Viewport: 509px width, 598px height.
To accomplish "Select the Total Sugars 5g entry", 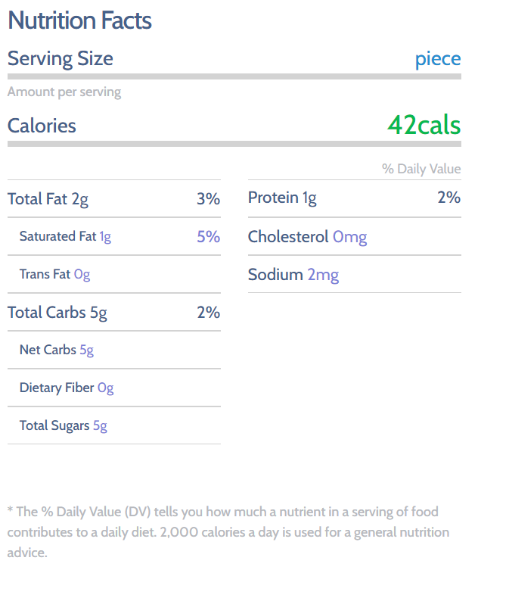I will point(64,425).
